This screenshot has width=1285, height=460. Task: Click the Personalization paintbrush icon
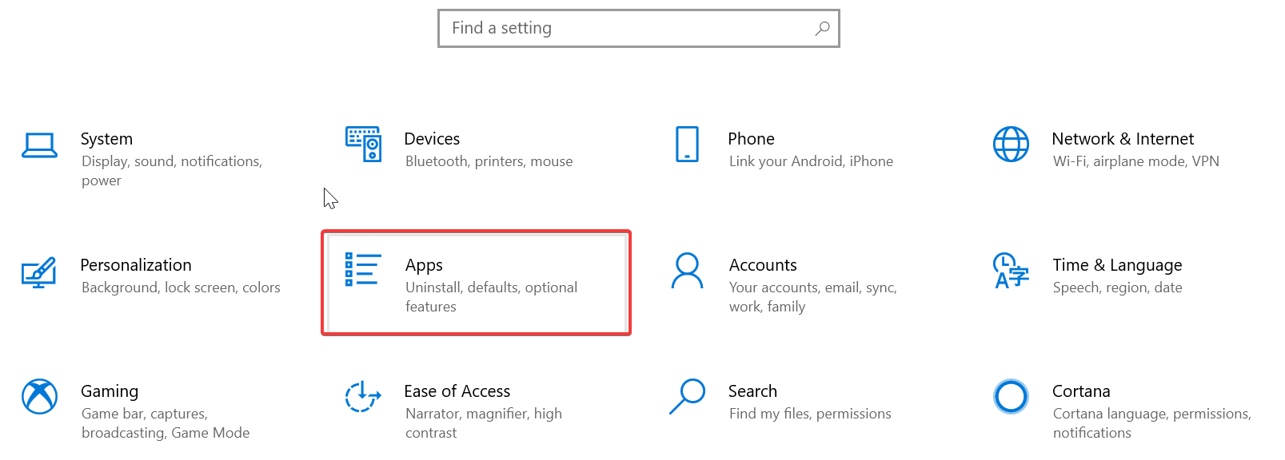coord(39,272)
